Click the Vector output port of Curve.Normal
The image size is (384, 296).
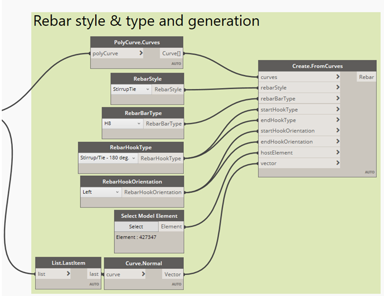tap(173, 274)
